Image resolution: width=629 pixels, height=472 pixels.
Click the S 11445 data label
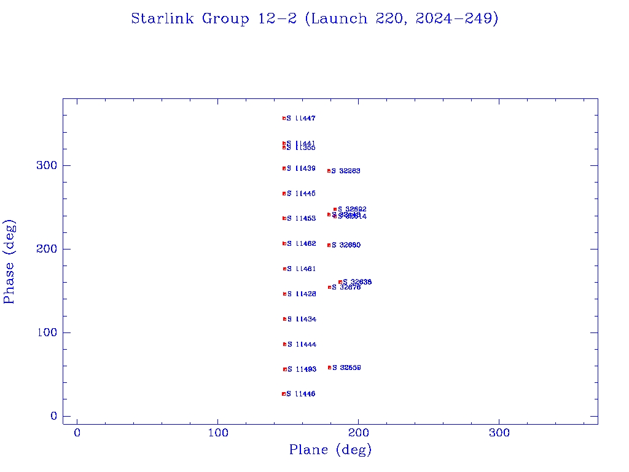(301, 194)
